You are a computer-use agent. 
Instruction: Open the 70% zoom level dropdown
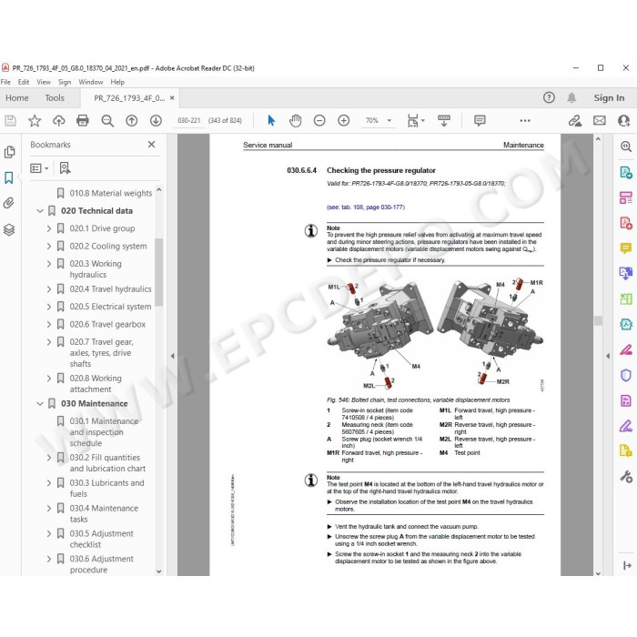click(x=389, y=120)
